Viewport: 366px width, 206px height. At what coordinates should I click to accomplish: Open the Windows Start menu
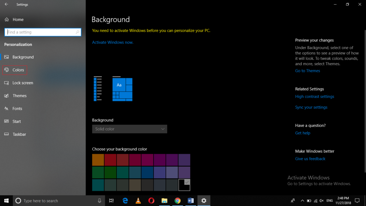point(6,201)
